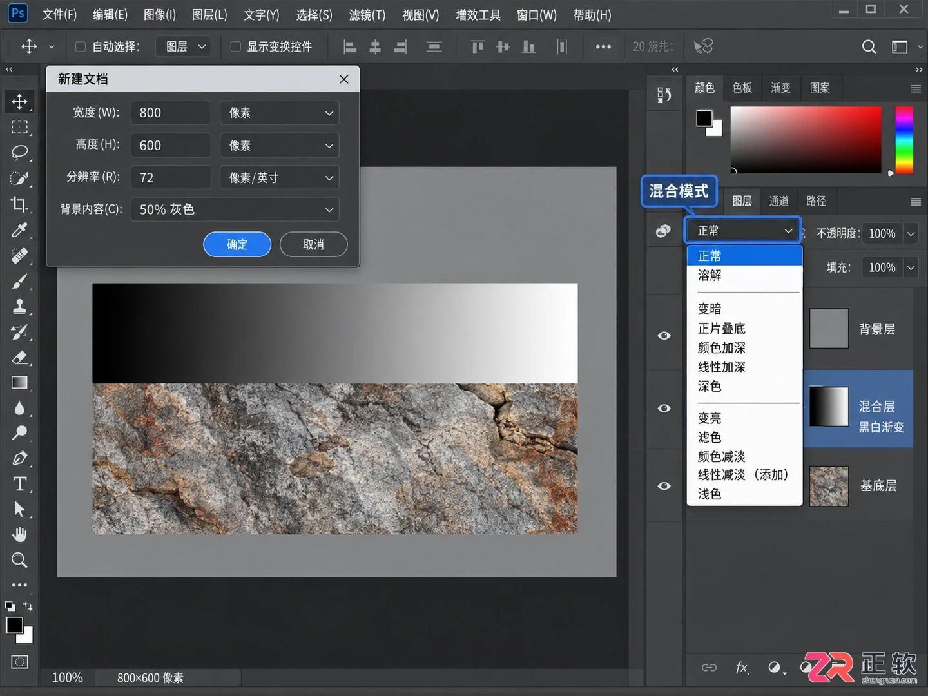Click the 取消 button
This screenshot has height=696, width=928.
click(x=314, y=244)
